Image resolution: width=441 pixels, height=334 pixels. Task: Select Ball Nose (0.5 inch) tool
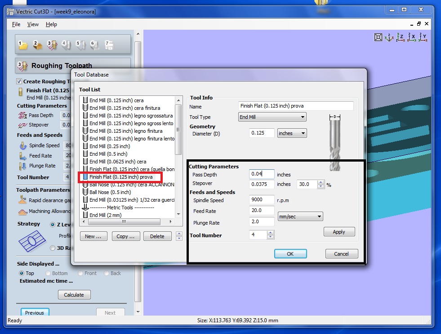(110, 192)
